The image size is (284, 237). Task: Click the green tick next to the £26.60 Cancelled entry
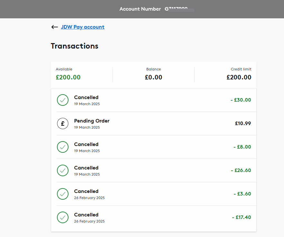63,170
